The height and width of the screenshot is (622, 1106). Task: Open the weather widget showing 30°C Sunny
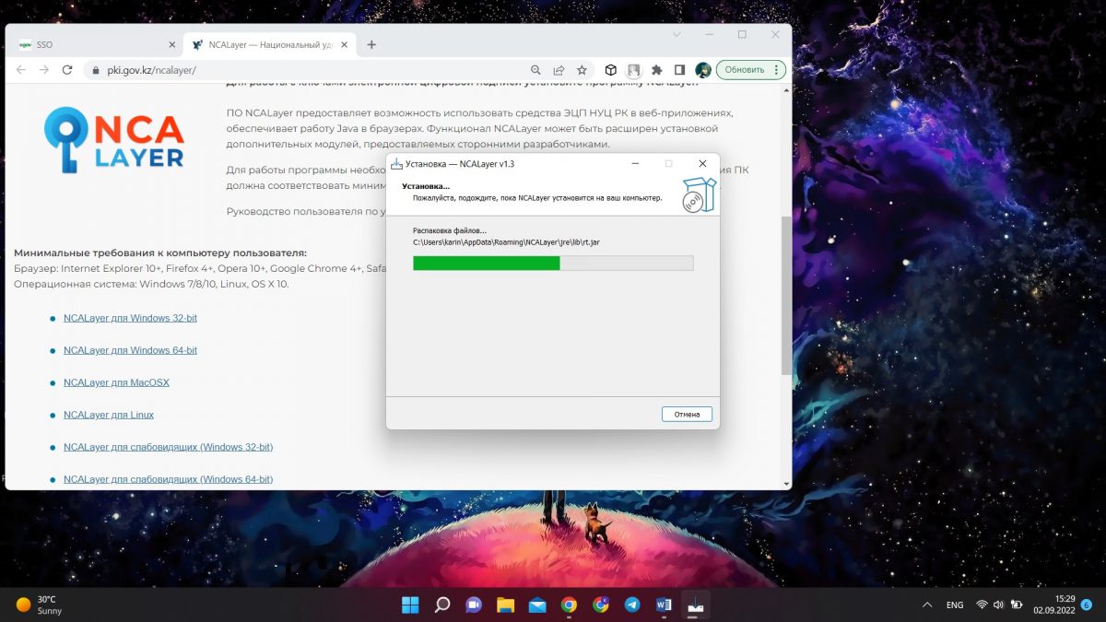[37, 605]
